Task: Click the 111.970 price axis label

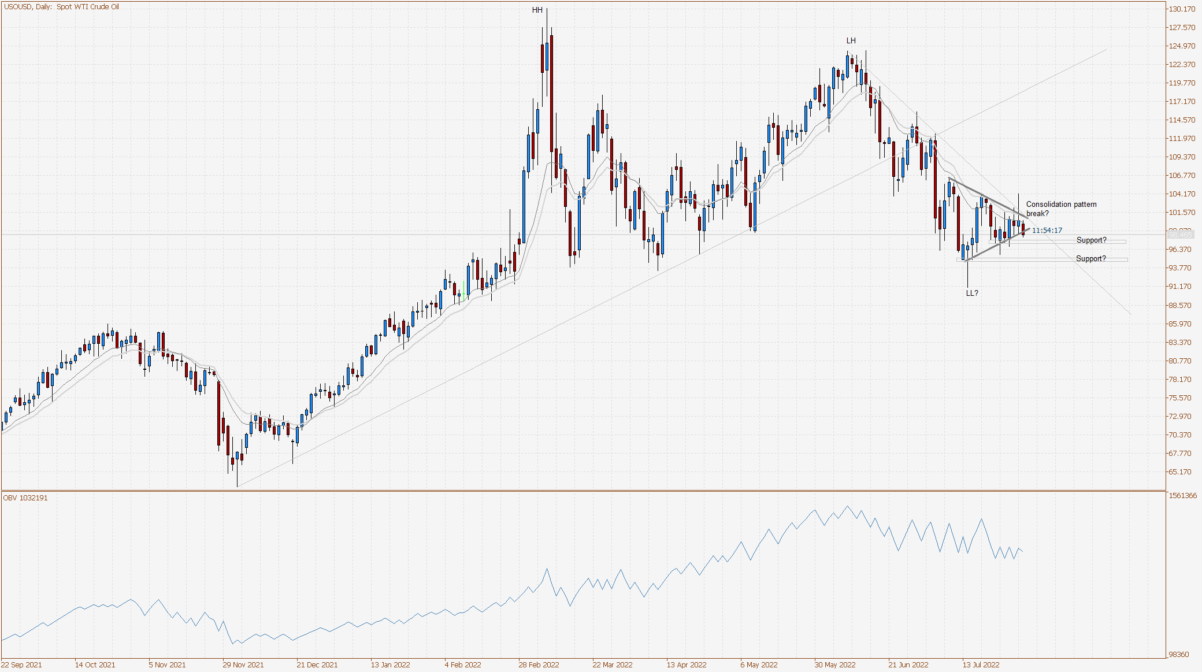Action: (x=1182, y=138)
